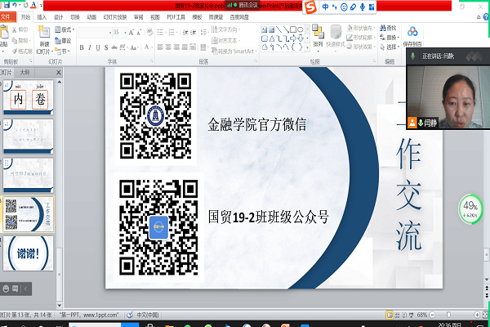The image size is (490, 327).
Task: Click the Save icon in quick access toolbar
Action: pyautogui.click(x=7, y=5)
